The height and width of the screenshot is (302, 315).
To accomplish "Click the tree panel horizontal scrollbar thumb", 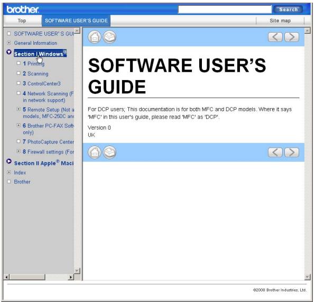I will (x=27, y=277).
